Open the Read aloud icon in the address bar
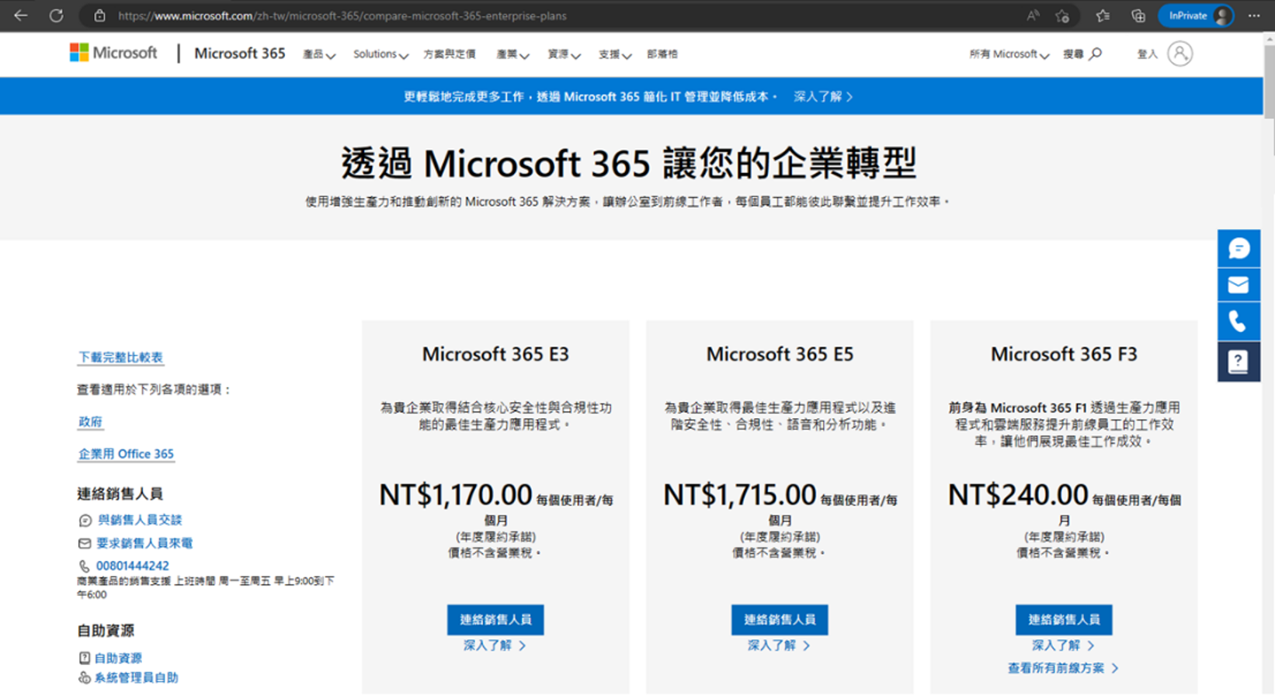The image size is (1275, 696). (x=1032, y=16)
